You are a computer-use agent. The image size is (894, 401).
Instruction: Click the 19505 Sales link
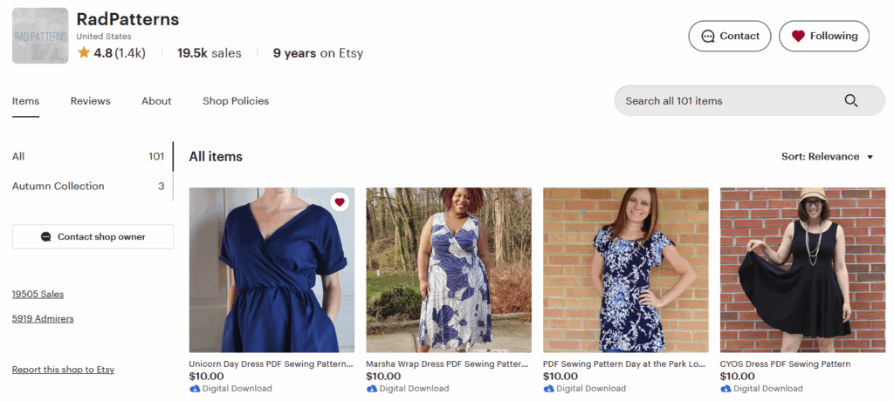(x=38, y=295)
